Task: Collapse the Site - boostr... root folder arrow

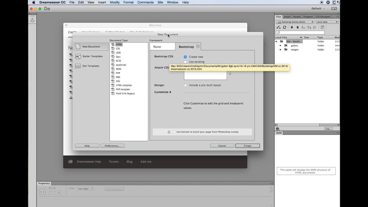Action: click(x=276, y=41)
